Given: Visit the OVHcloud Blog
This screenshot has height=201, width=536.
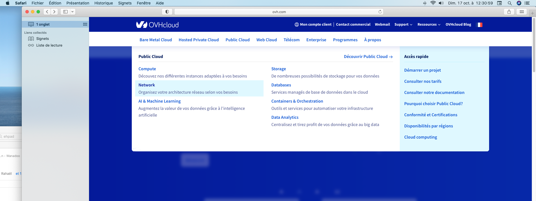Looking at the screenshot, I should click(458, 25).
